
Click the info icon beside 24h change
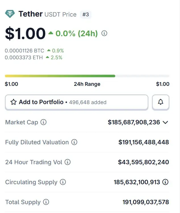[x=104, y=33]
